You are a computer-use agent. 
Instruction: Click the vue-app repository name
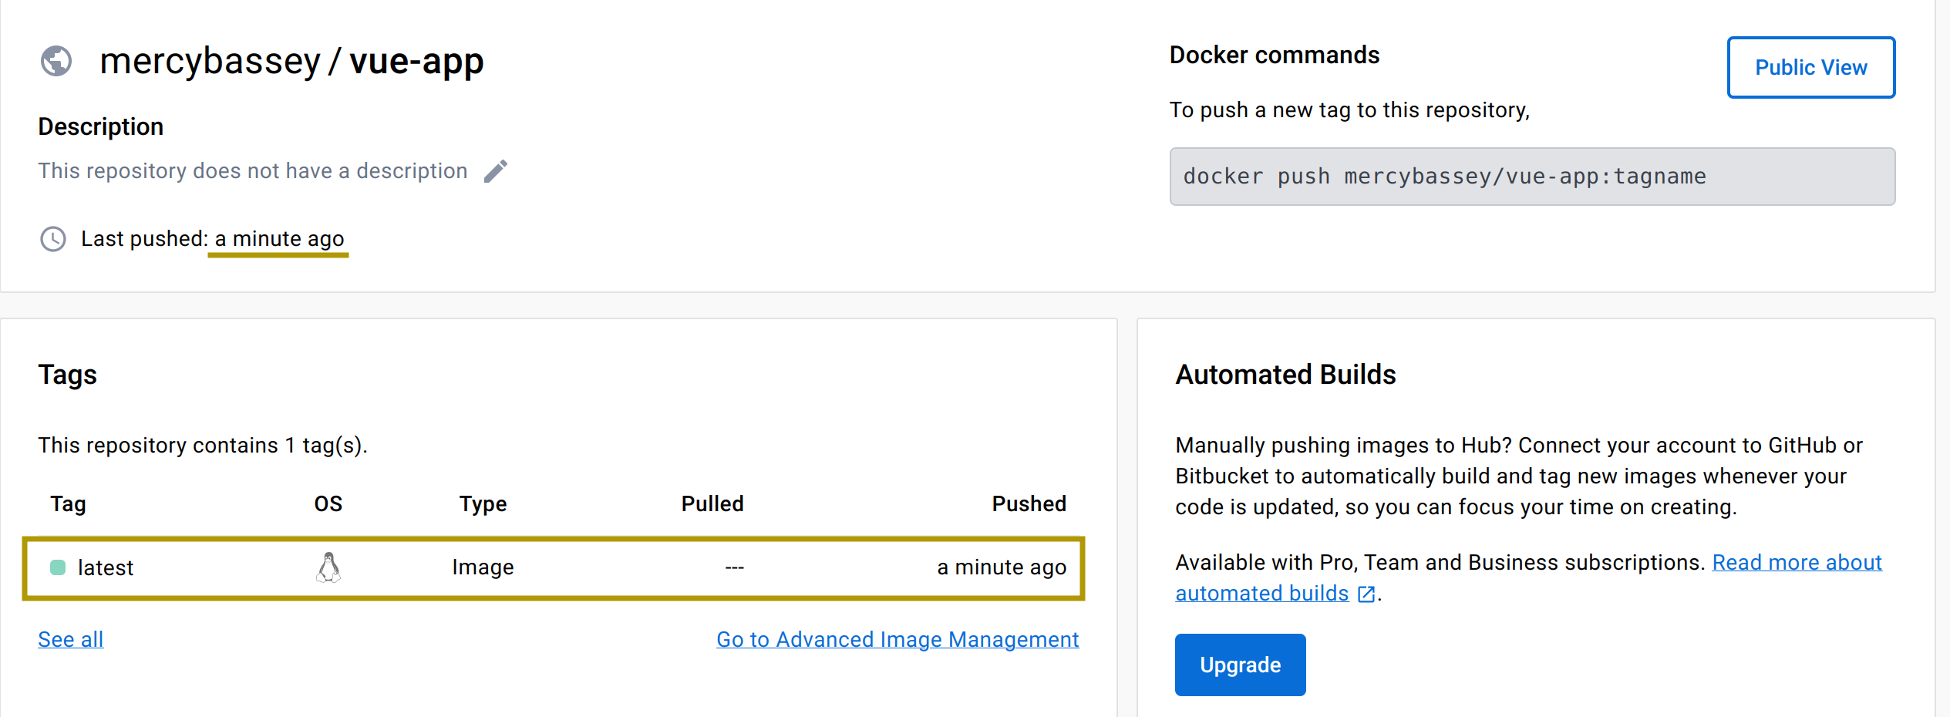tap(416, 61)
